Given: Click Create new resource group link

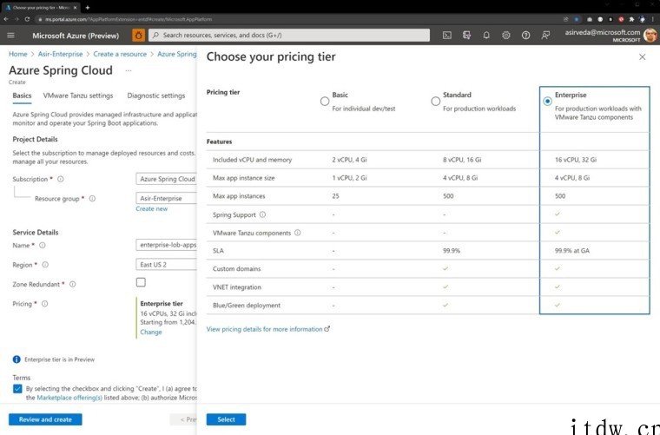Looking at the screenshot, I should point(151,208).
